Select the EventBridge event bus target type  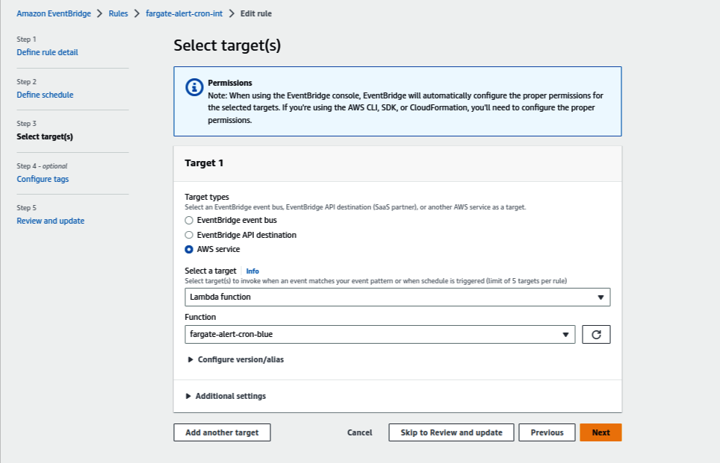click(188, 219)
